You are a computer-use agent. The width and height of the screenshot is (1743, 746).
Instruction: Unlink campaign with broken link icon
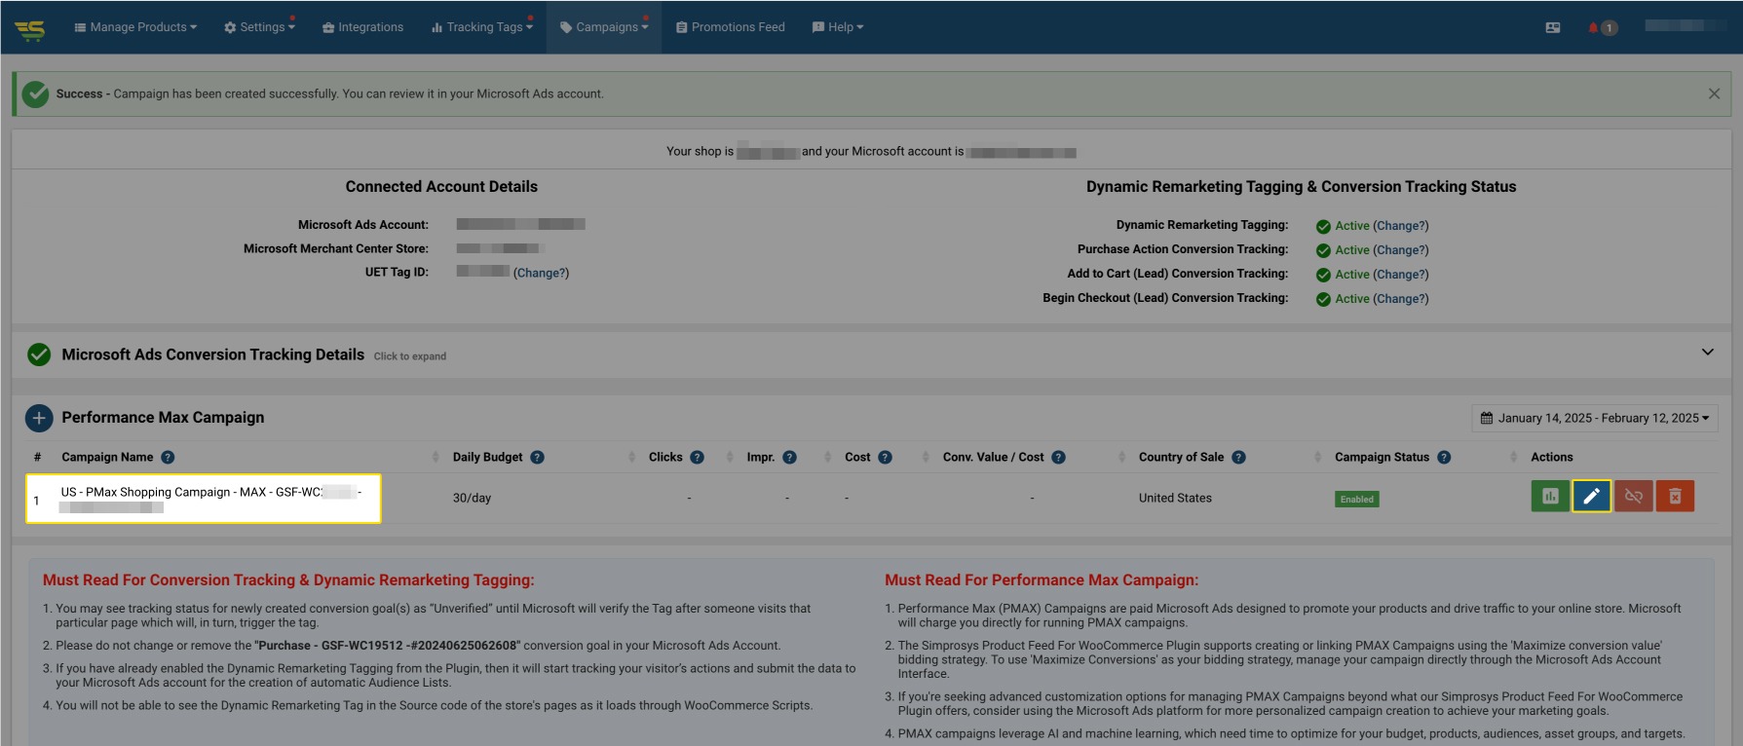(x=1634, y=496)
